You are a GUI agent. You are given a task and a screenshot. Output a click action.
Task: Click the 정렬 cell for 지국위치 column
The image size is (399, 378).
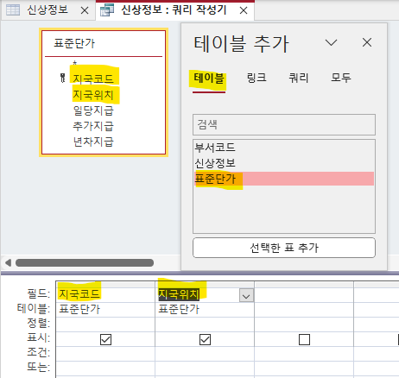205,324
